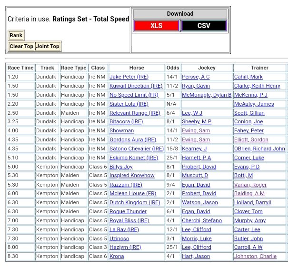Download ratings as XLS file

pos(156,26)
